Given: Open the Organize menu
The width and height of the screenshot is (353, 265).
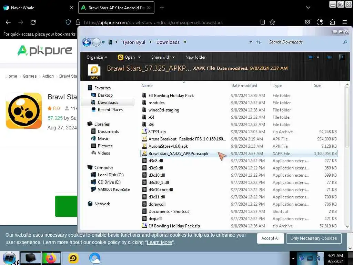Looking at the screenshot, I should (97, 57).
